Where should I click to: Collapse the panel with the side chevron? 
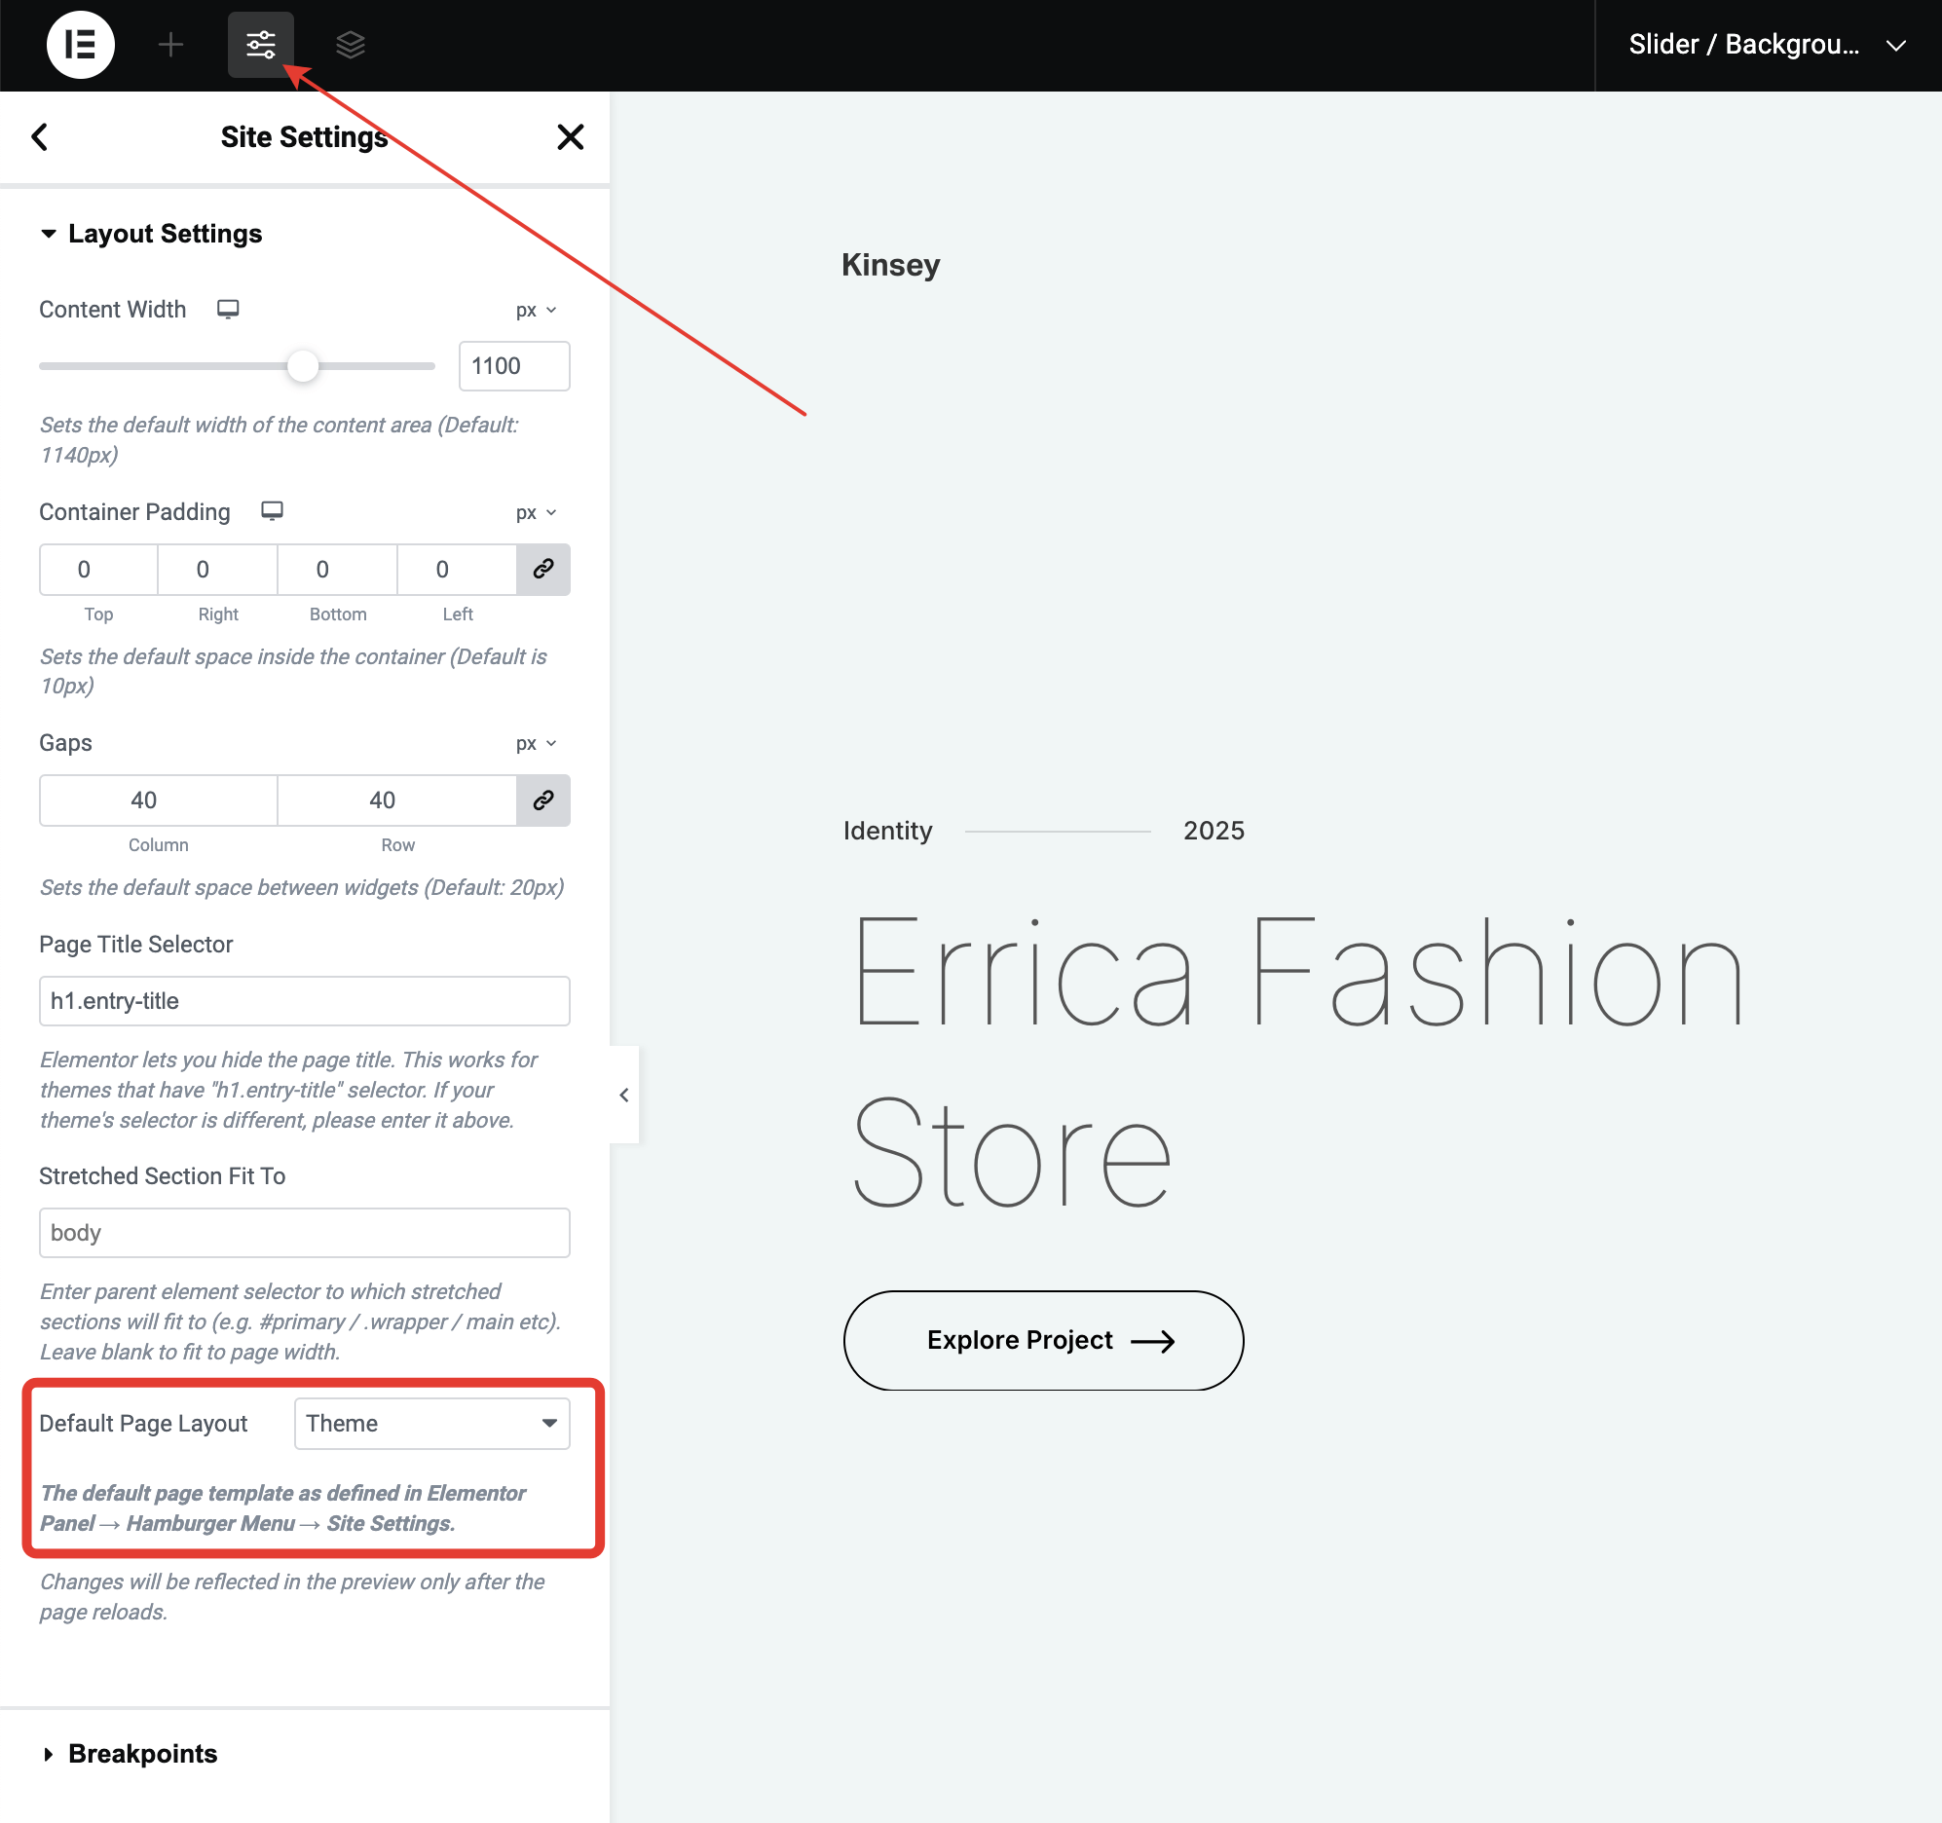point(624,1096)
